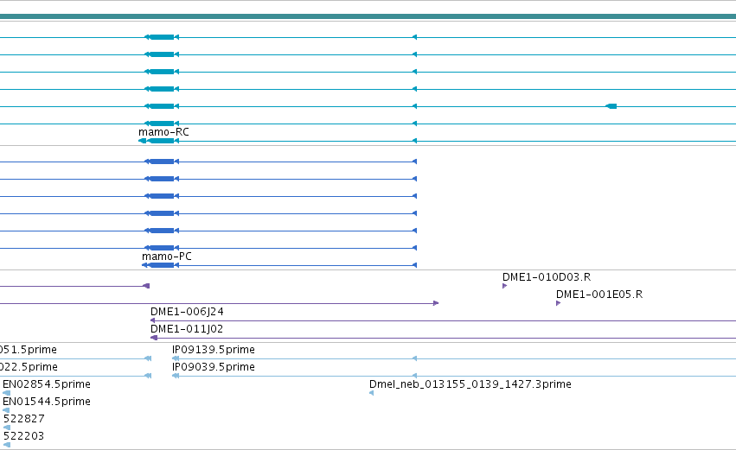Click the 522827 feature label
The height and width of the screenshot is (450, 736).
coord(23,419)
